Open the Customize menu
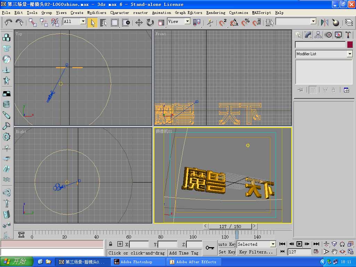 238,13
